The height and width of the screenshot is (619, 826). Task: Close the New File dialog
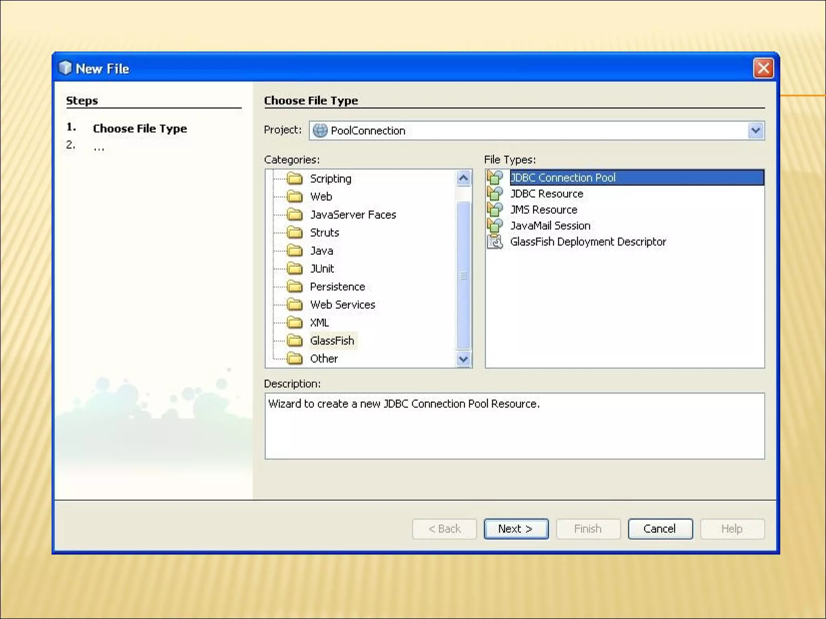click(763, 68)
